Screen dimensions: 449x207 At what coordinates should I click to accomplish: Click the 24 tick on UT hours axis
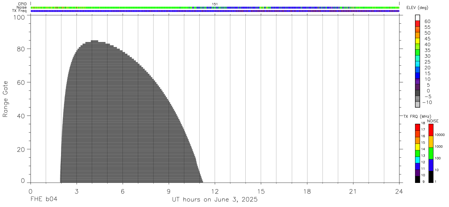[399, 191]
